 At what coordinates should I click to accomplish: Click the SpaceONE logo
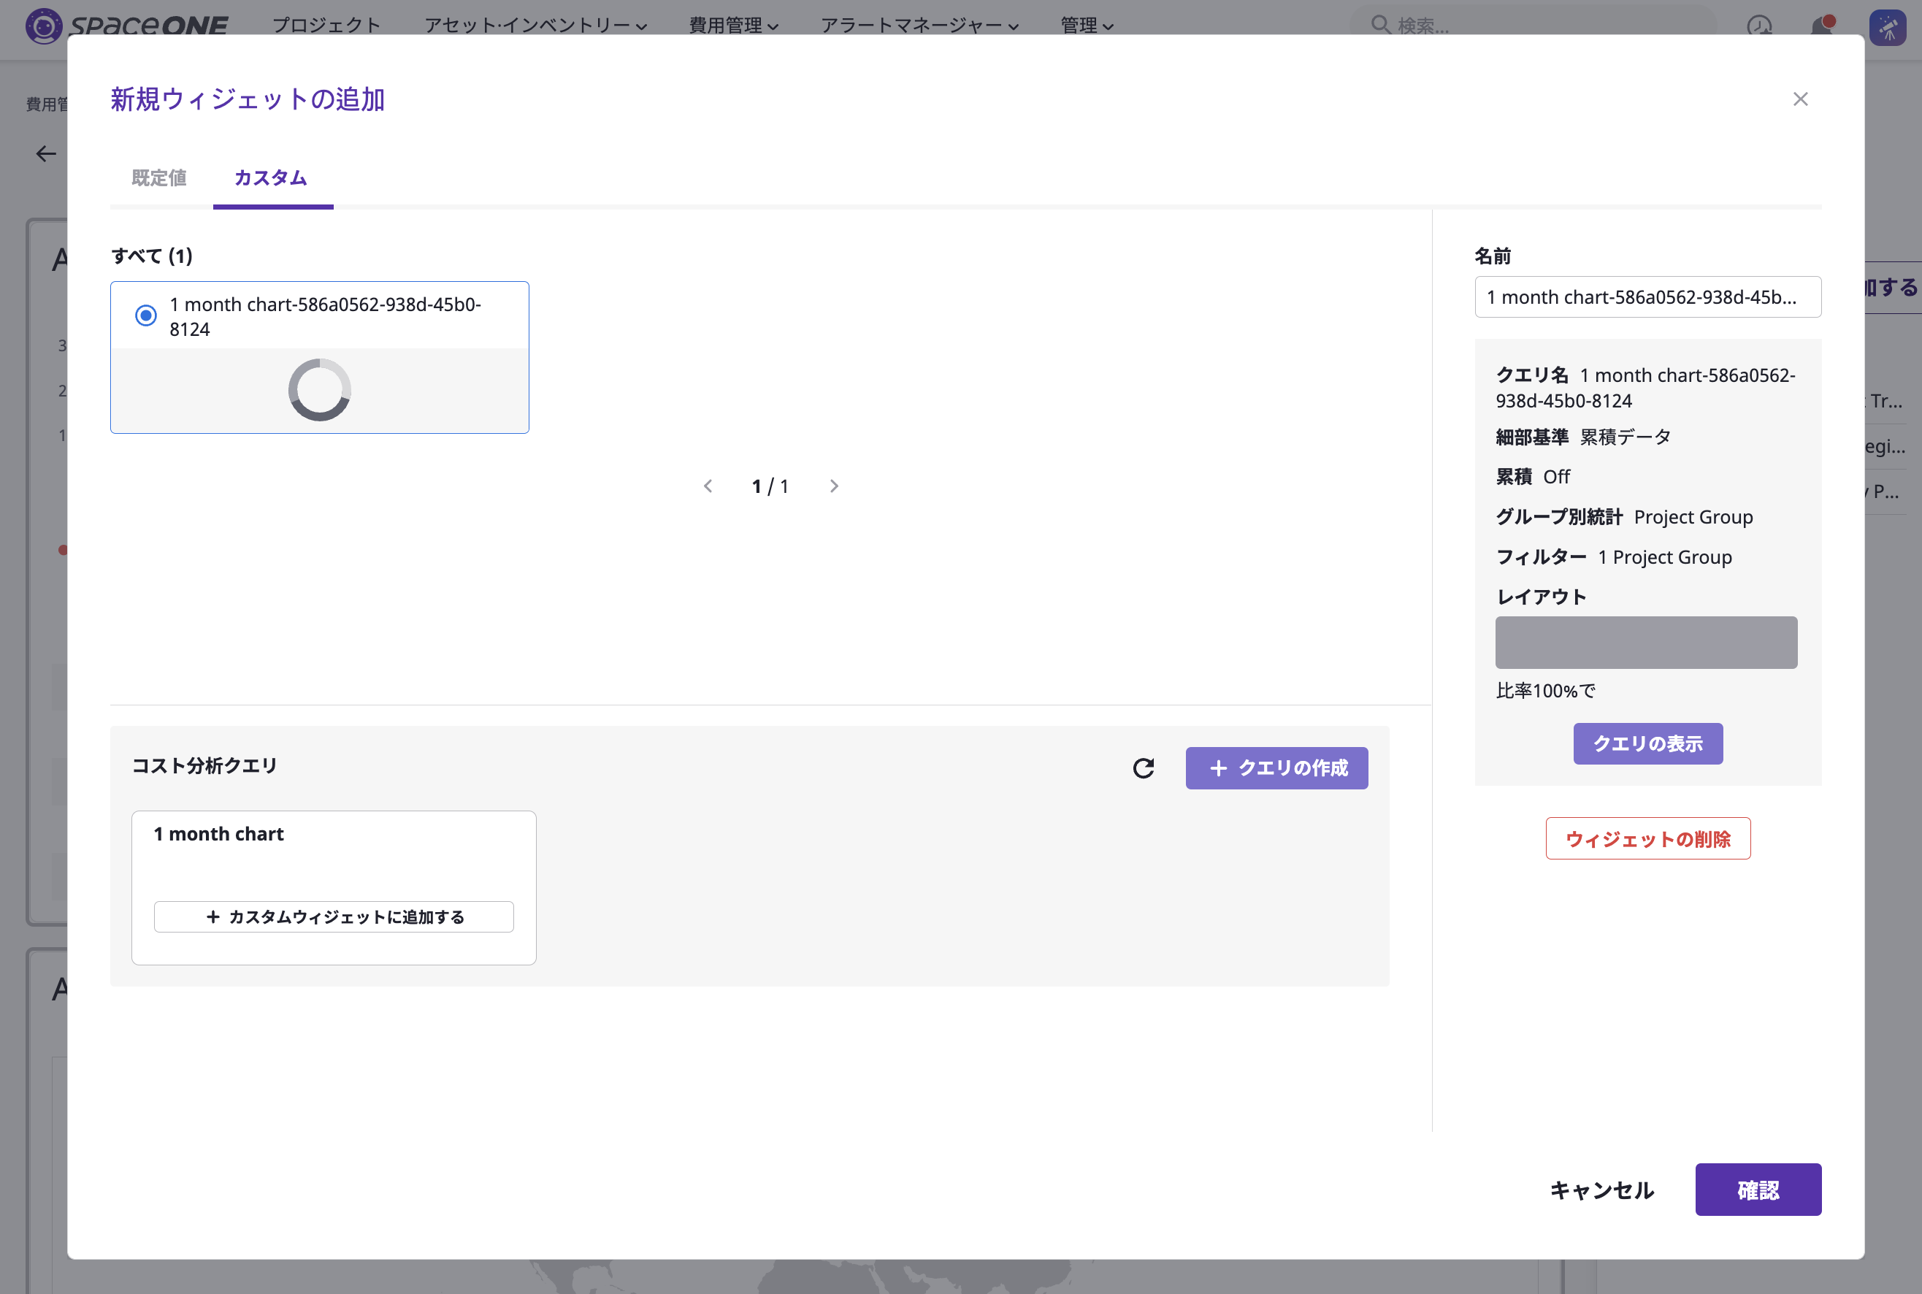point(126,26)
